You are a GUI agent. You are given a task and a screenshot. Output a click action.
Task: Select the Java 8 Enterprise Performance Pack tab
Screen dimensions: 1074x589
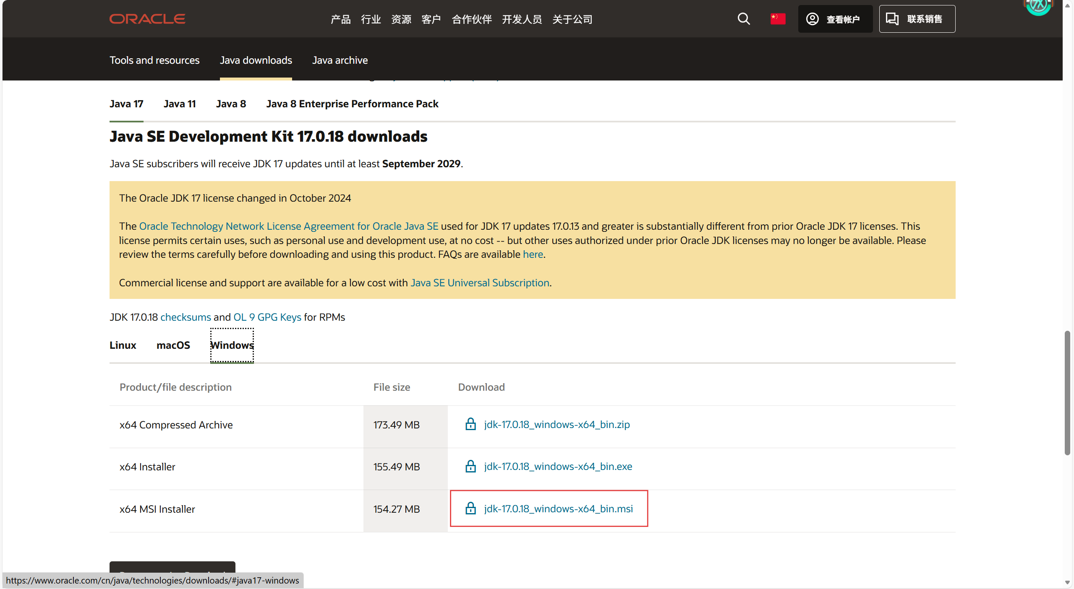click(x=352, y=104)
